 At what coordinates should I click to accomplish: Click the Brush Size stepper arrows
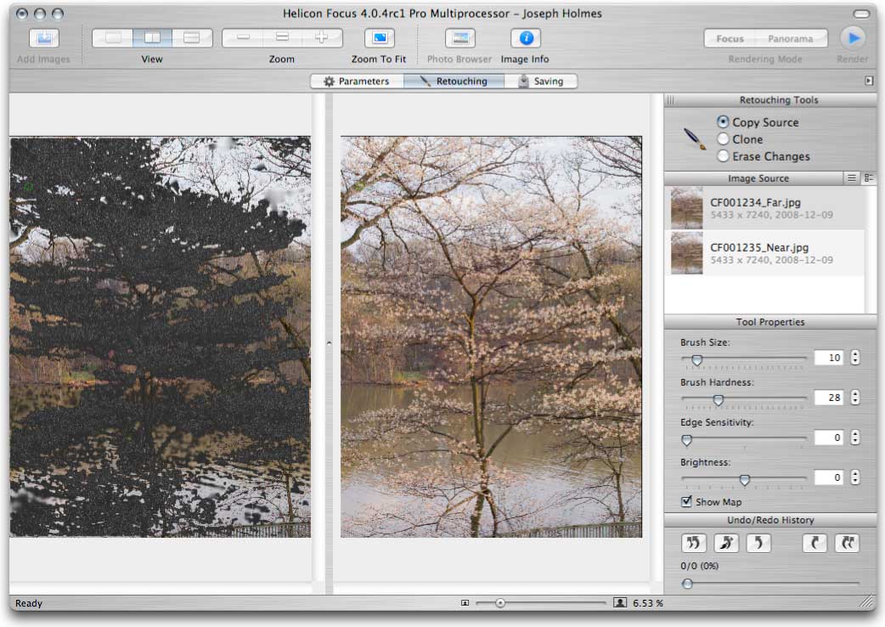click(854, 358)
